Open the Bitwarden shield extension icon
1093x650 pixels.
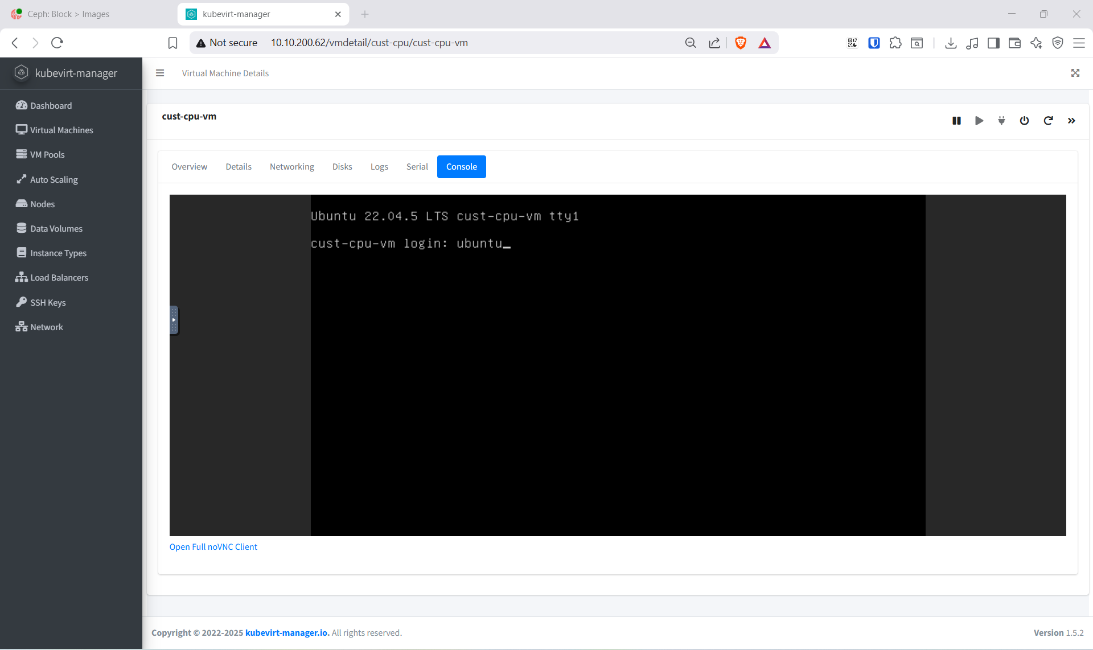click(874, 43)
